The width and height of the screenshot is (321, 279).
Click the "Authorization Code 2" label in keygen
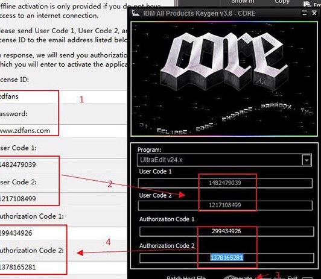pyautogui.click(x=167, y=246)
